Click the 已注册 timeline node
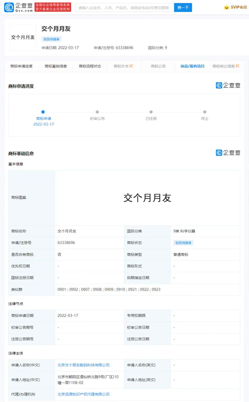Screen dimensions: 249x402 pyautogui.click(x=151, y=112)
